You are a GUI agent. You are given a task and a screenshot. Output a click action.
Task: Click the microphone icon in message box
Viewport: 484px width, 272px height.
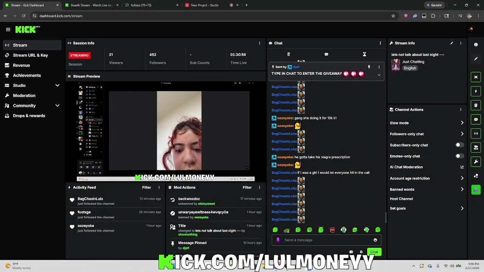click(x=278, y=240)
